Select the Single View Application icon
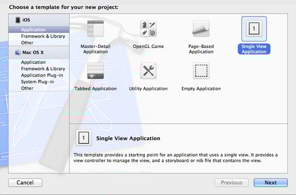 (x=254, y=29)
